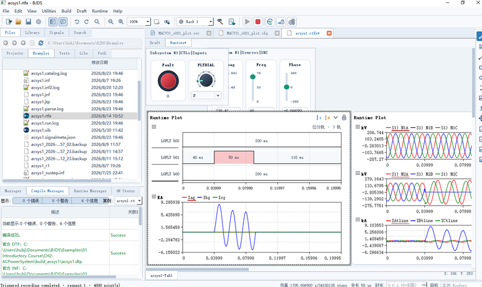Image resolution: width=482 pixels, height=287 pixels.
Task: Close the acsys1.rtfx tab
Action: pyautogui.click(x=329, y=33)
